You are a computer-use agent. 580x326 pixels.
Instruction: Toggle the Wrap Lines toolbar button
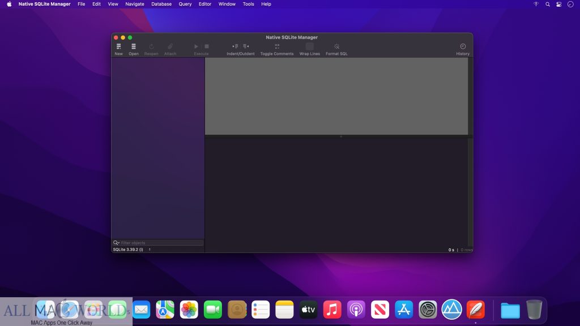(310, 46)
